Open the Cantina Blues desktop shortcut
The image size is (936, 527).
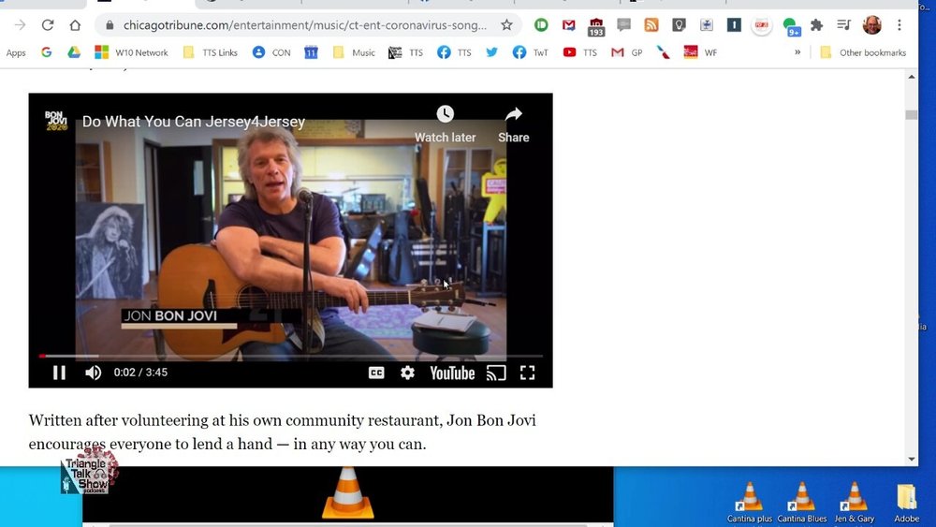click(x=802, y=503)
